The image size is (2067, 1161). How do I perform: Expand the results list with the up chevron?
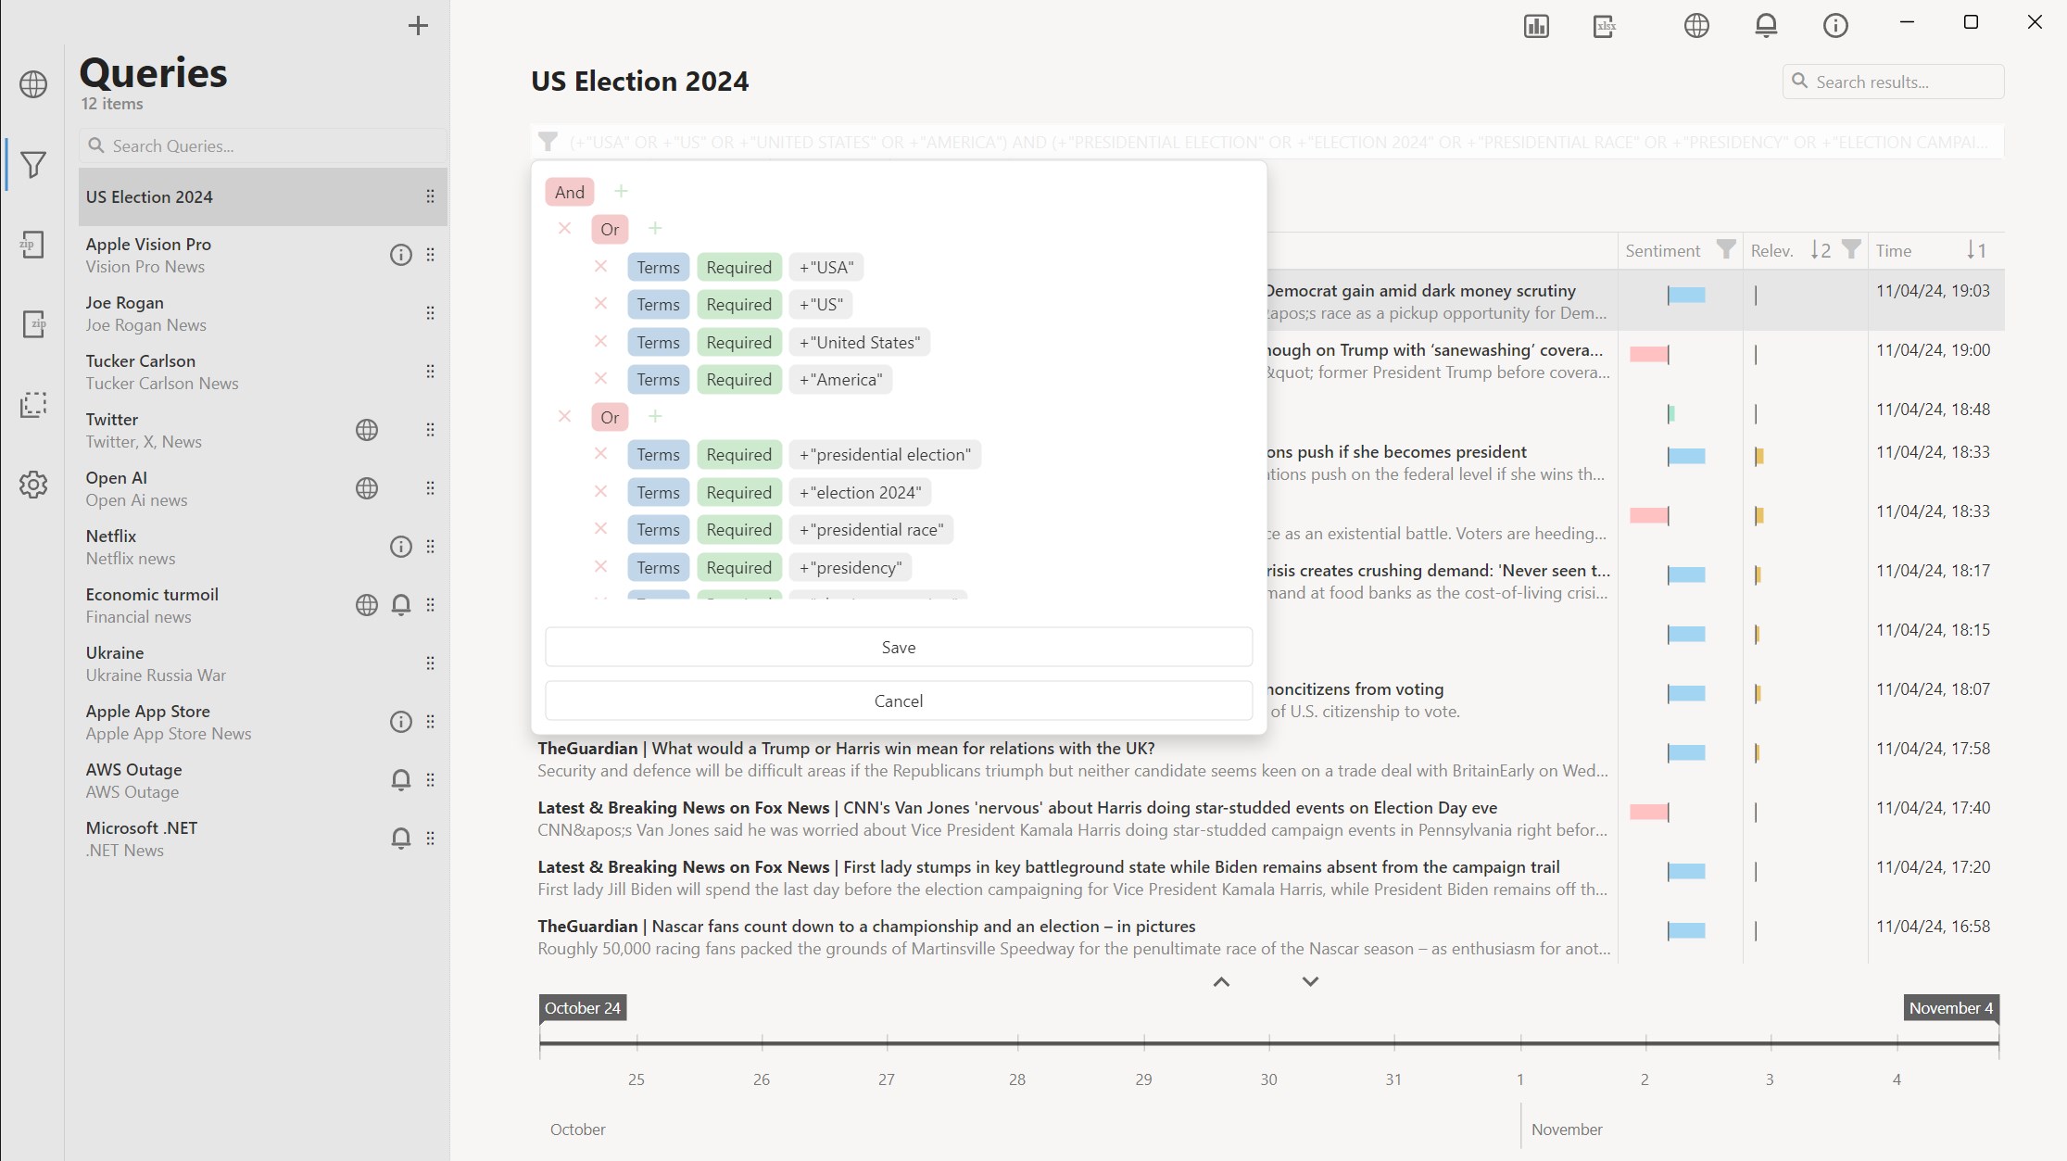(x=1221, y=982)
